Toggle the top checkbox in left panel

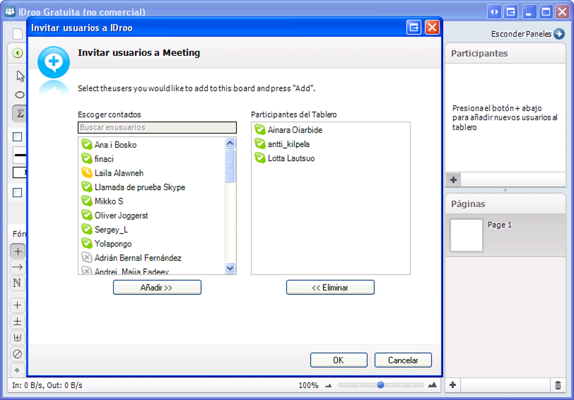(17, 137)
